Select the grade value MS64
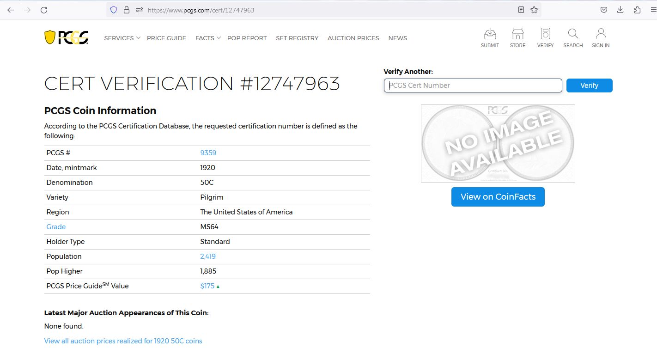657x354 pixels. (209, 227)
